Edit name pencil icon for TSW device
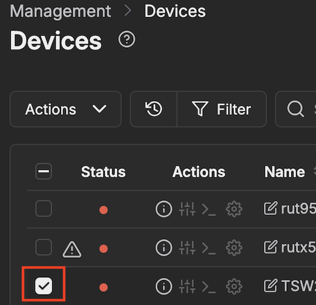Image resolution: width=316 pixels, height=305 pixels. coord(271,286)
